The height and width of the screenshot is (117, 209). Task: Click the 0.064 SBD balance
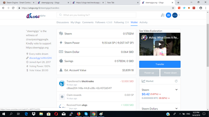coord(127,52)
